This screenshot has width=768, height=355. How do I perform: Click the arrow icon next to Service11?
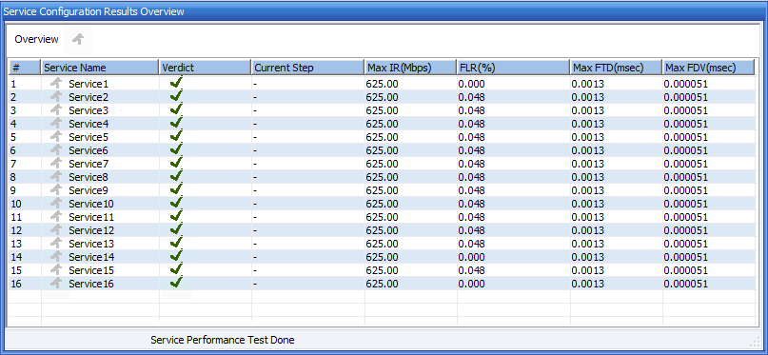pos(57,216)
